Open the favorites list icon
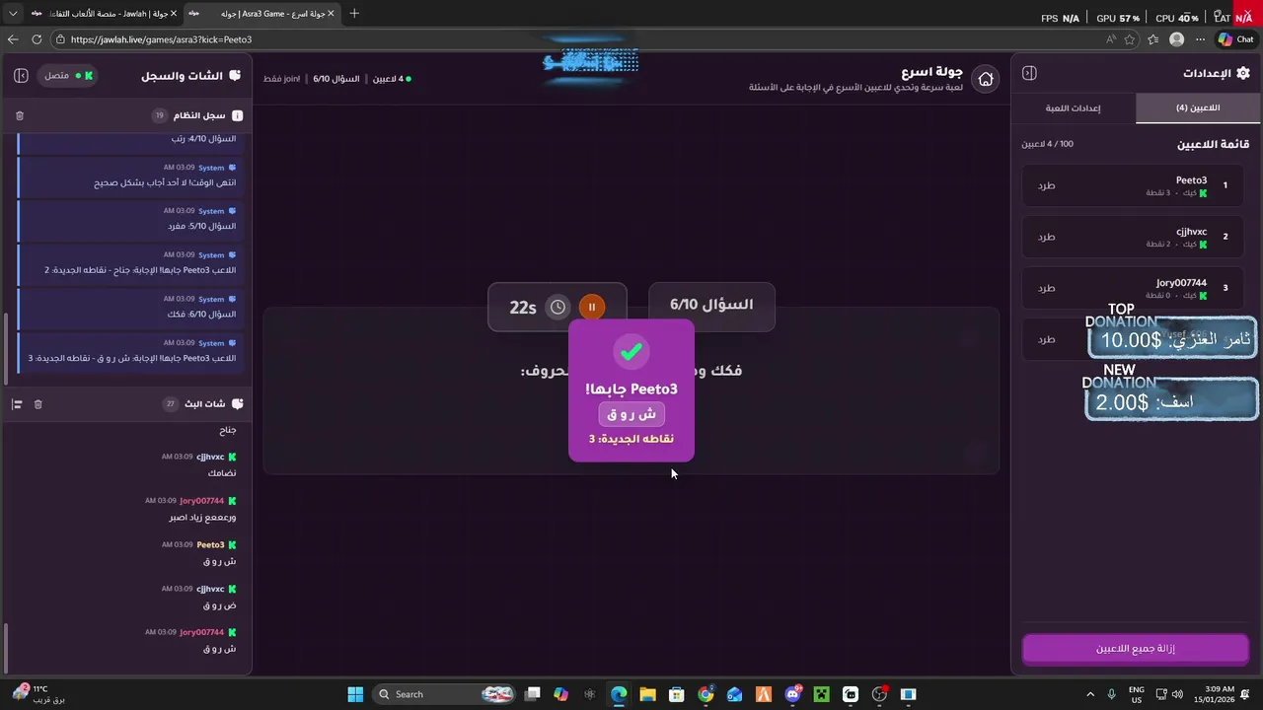The height and width of the screenshot is (710, 1263). tap(1153, 39)
